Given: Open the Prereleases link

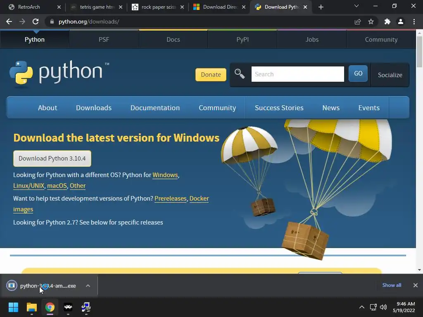Looking at the screenshot, I should coord(170,199).
